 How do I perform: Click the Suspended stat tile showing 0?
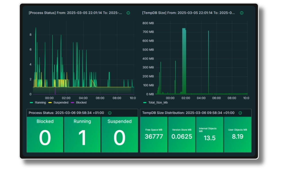(119, 134)
